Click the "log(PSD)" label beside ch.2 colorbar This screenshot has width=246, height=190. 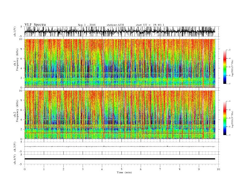[233, 119]
